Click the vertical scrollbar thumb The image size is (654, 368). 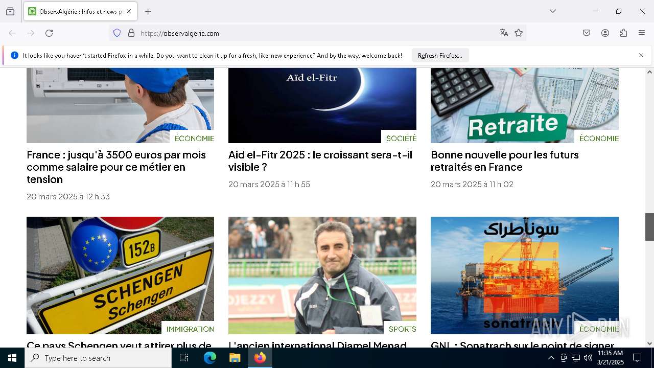pyautogui.click(x=649, y=227)
